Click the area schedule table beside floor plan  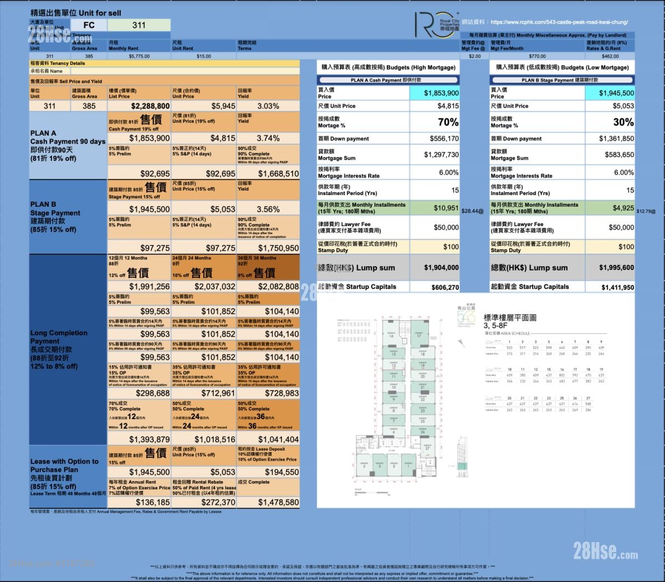(x=545, y=377)
